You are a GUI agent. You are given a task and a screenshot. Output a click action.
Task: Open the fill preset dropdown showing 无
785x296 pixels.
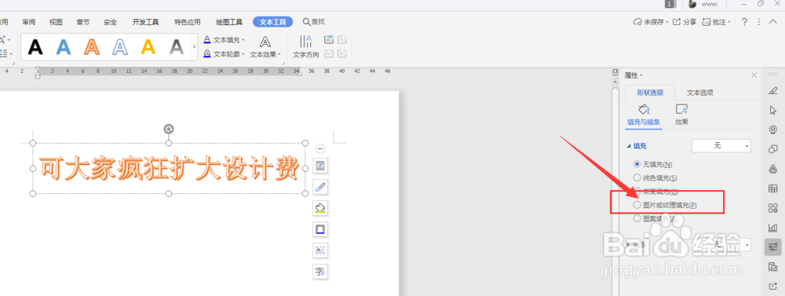coord(721,146)
